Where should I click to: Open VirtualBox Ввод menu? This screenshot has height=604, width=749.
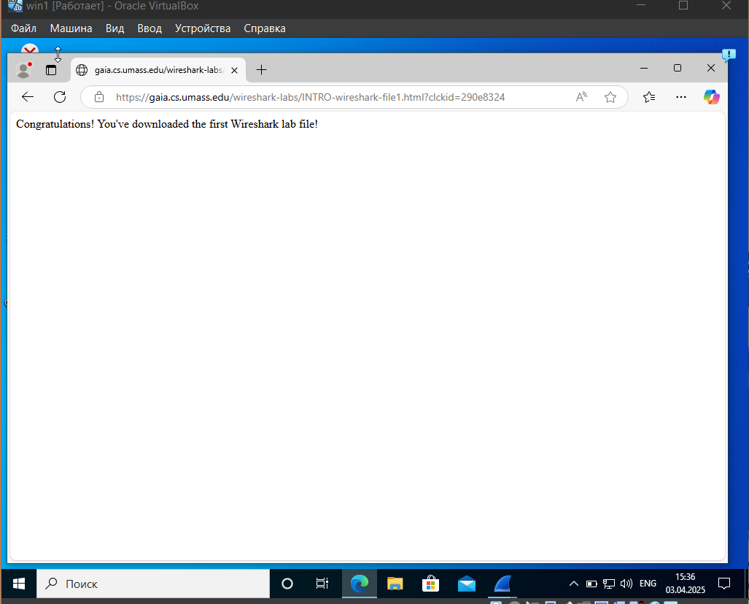[x=150, y=28]
